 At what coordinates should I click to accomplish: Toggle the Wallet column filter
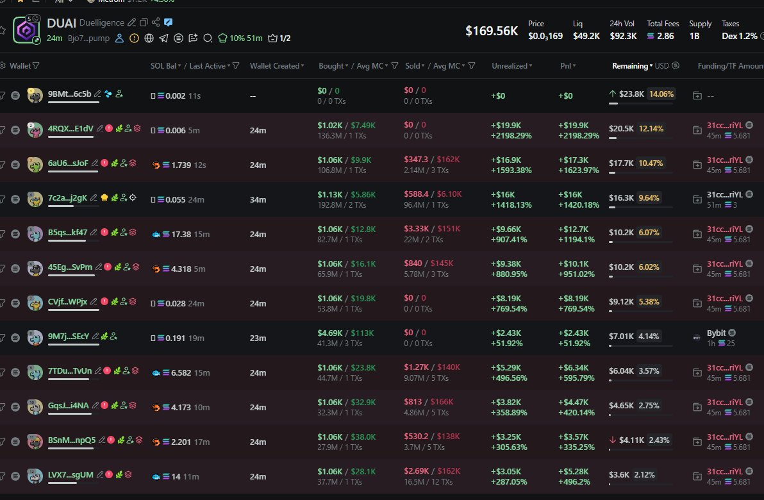click(x=36, y=66)
